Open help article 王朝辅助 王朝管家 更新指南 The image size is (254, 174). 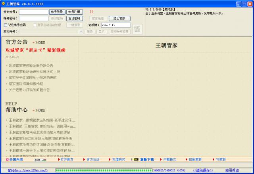coord(42,126)
